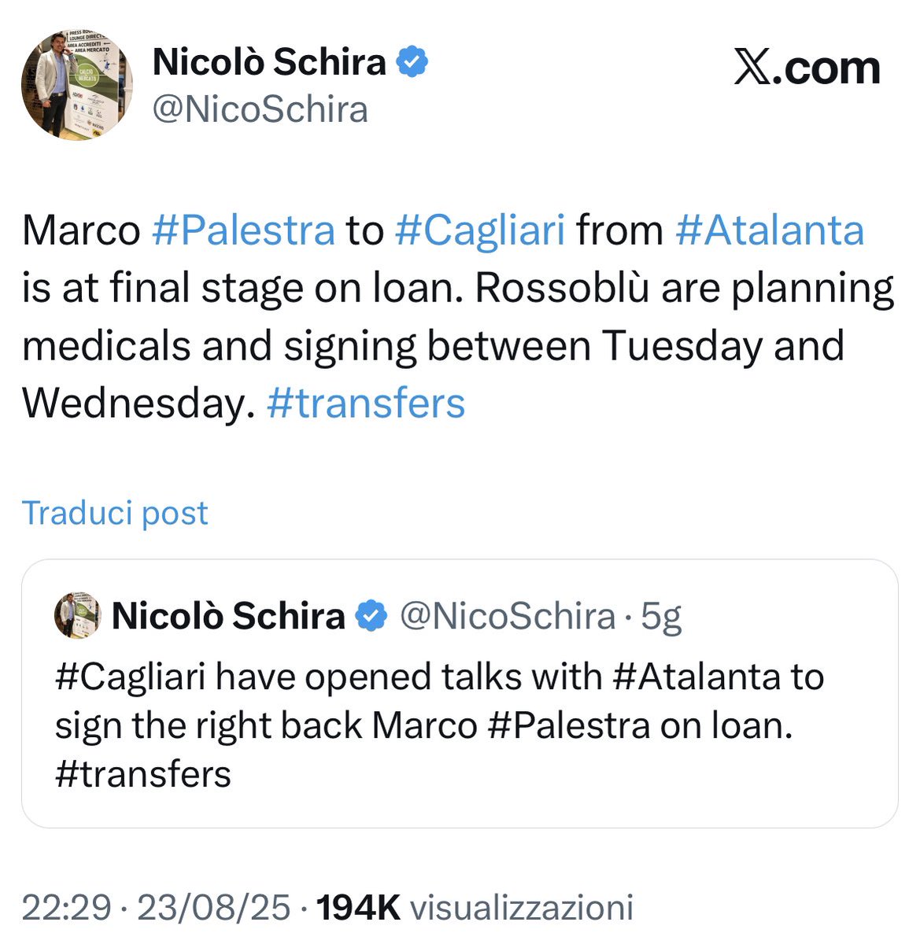
Task: Click the verified badge in the quoted post
Action: (x=372, y=616)
